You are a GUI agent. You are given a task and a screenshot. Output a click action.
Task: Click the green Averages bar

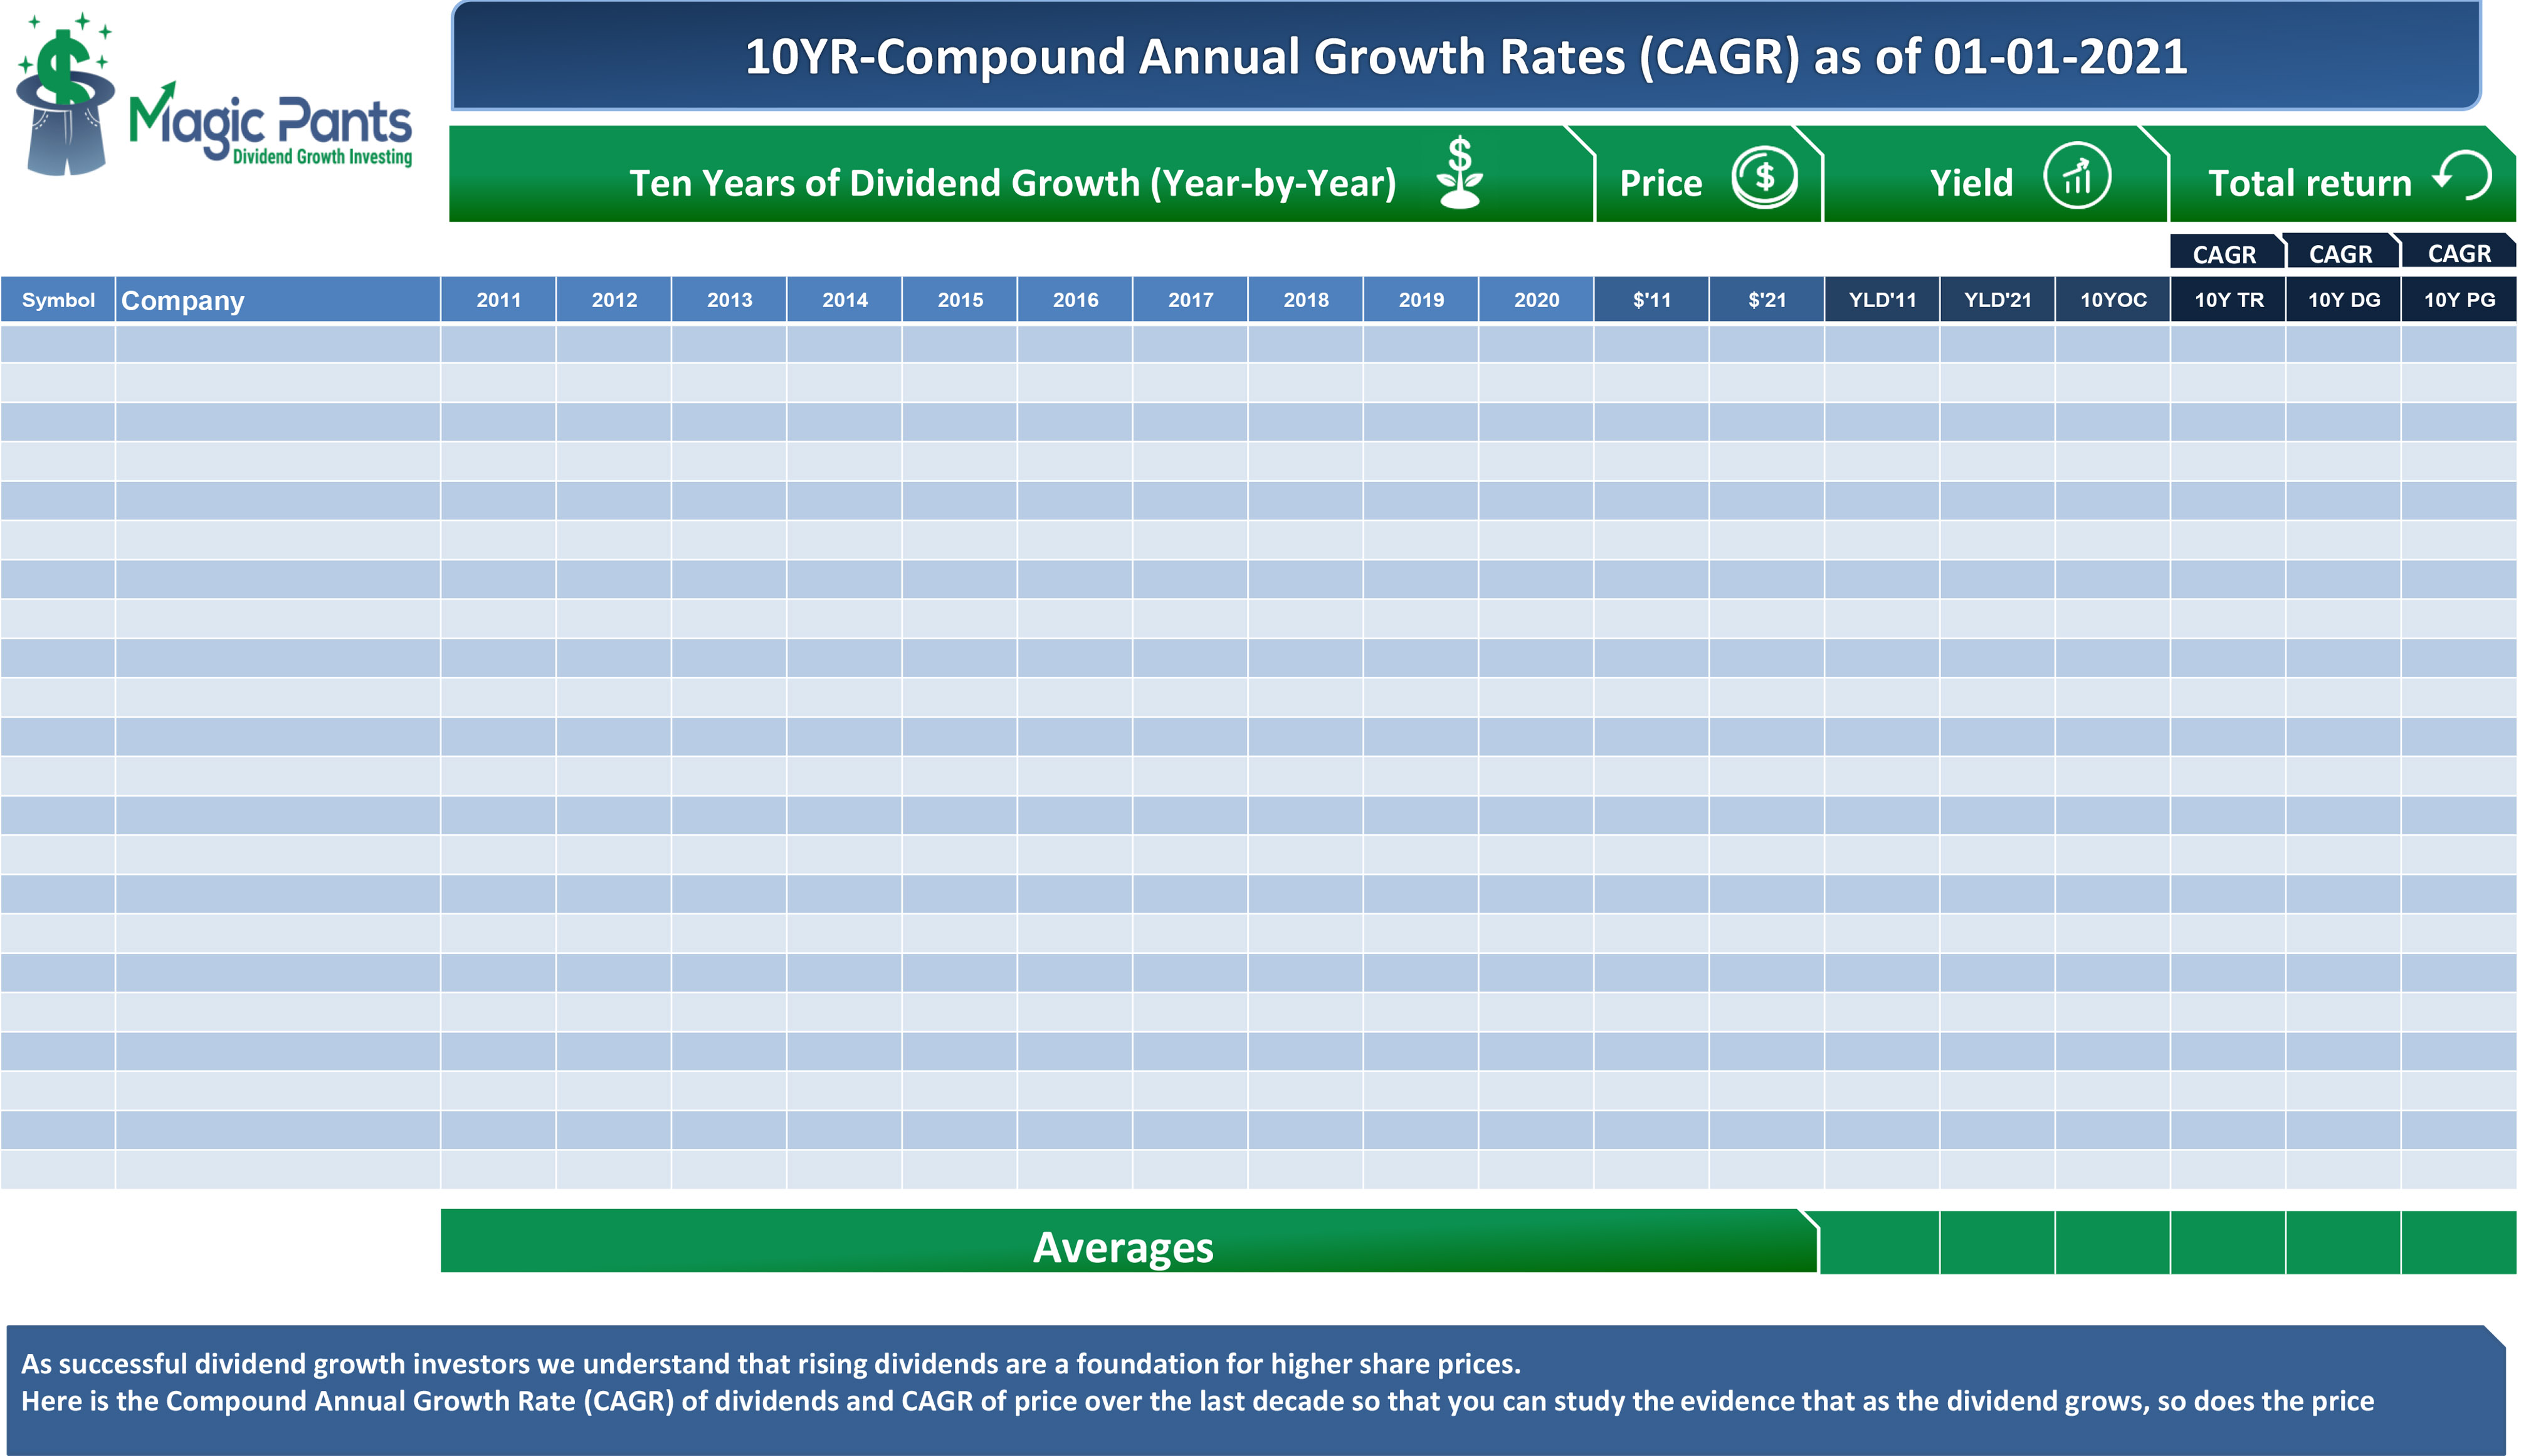[x=1122, y=1246]
